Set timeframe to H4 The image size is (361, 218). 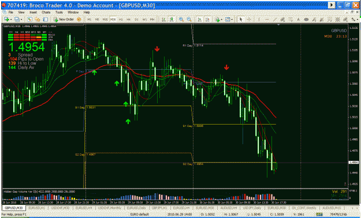(x=128, y=20)
